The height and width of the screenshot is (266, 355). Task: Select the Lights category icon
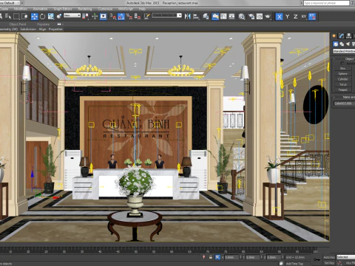point(348,44)
